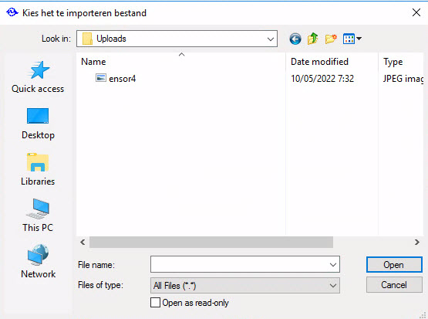Click the Cancel button
The image size is (428, 319).
point(394,285)
